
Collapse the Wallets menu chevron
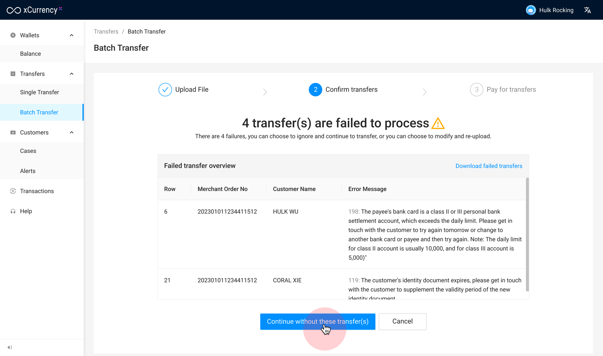pos(72,35)
